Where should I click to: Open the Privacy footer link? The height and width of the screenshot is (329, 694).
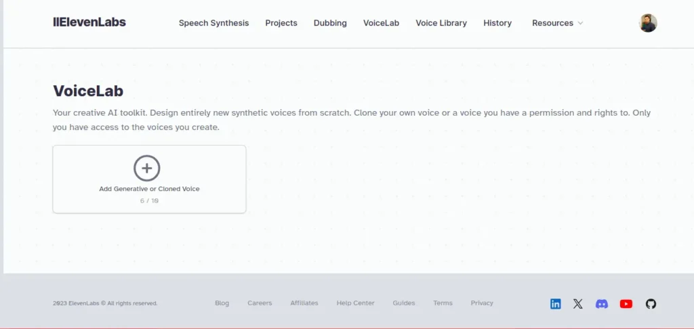482,303
